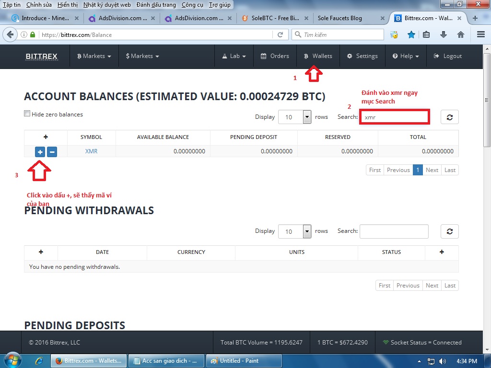Launch Internet Explorer from taskbar
The width and height of the screenshot is (491, 368).
tap(39, 361)
